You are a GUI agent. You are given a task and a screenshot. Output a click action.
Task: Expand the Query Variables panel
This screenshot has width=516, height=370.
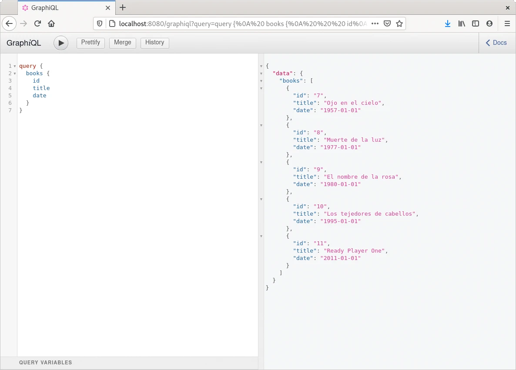coord(46,362)
